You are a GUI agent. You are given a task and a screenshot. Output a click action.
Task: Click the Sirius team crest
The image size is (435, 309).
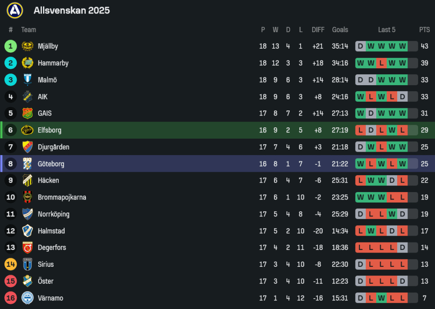point(27,264)
